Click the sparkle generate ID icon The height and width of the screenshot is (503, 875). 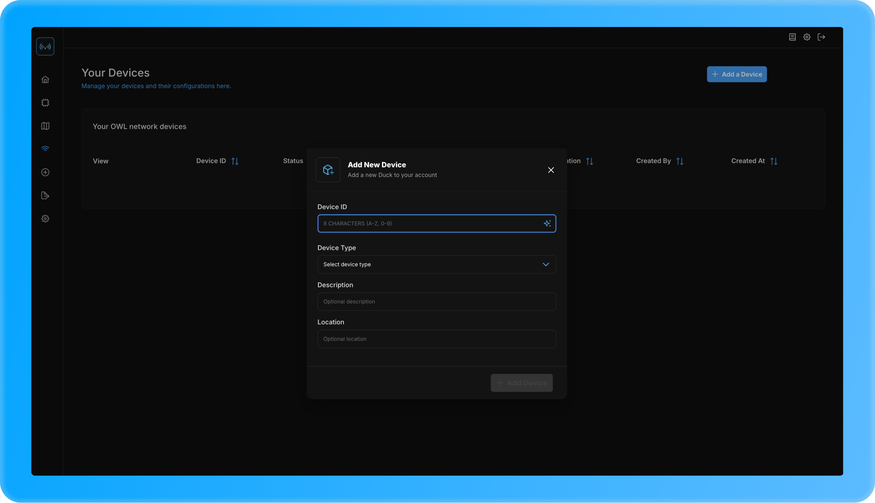[547, 223]
